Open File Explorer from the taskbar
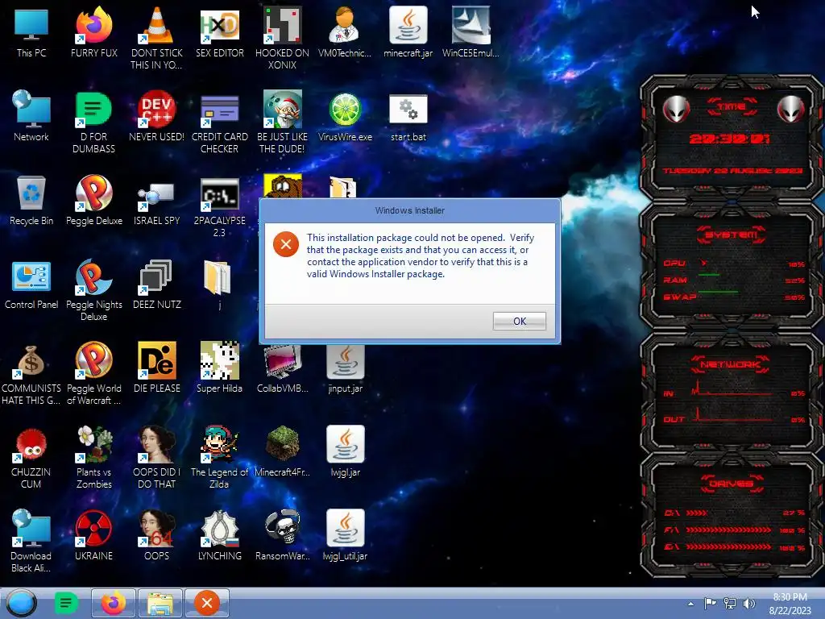This screenshot has width=825, height=619. click(160, 603)
